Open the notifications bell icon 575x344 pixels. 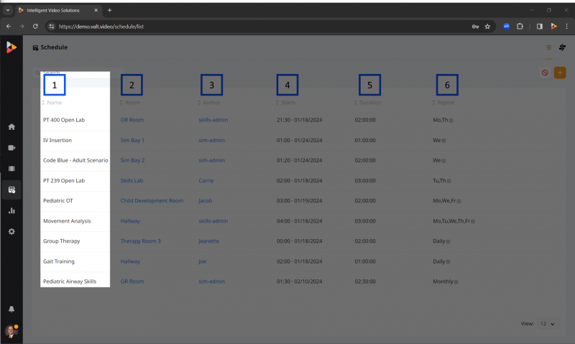click(11, 310)
